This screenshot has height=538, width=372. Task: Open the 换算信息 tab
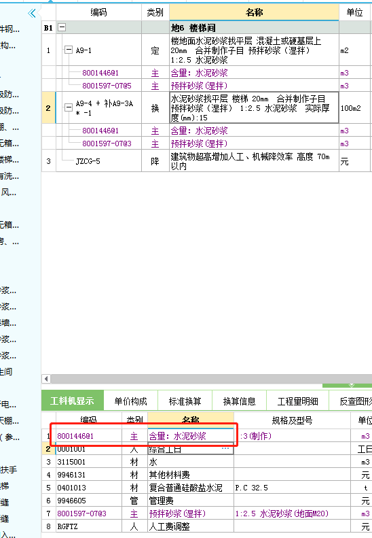tap(239, 401)
